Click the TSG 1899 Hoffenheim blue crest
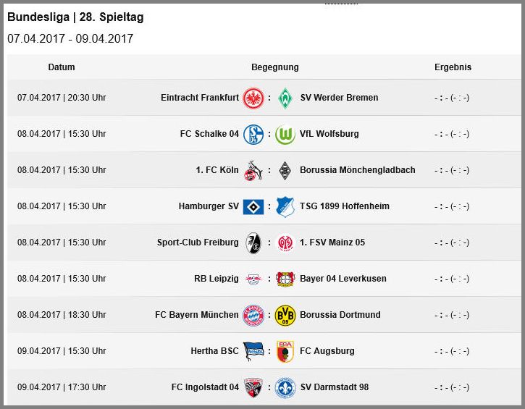The height and width of the screenshot is (409, 525). tap(285, 206)
